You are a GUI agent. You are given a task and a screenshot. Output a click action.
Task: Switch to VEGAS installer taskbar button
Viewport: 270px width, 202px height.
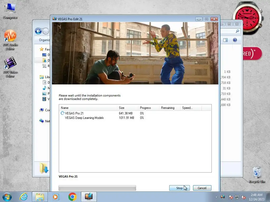pyautogui.click(x=89, y=197)
